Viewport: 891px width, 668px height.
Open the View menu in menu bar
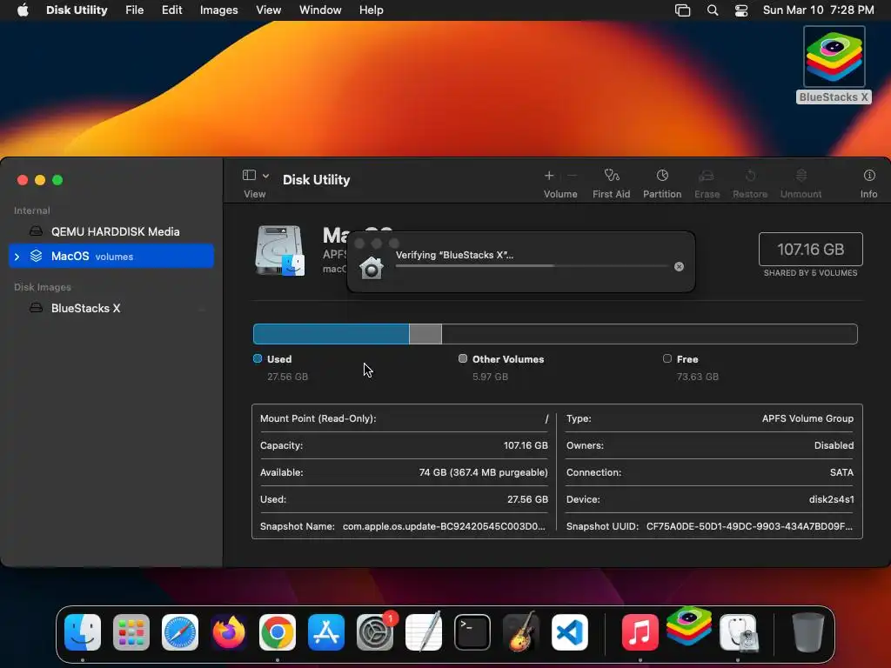click(x=268, y=10)
